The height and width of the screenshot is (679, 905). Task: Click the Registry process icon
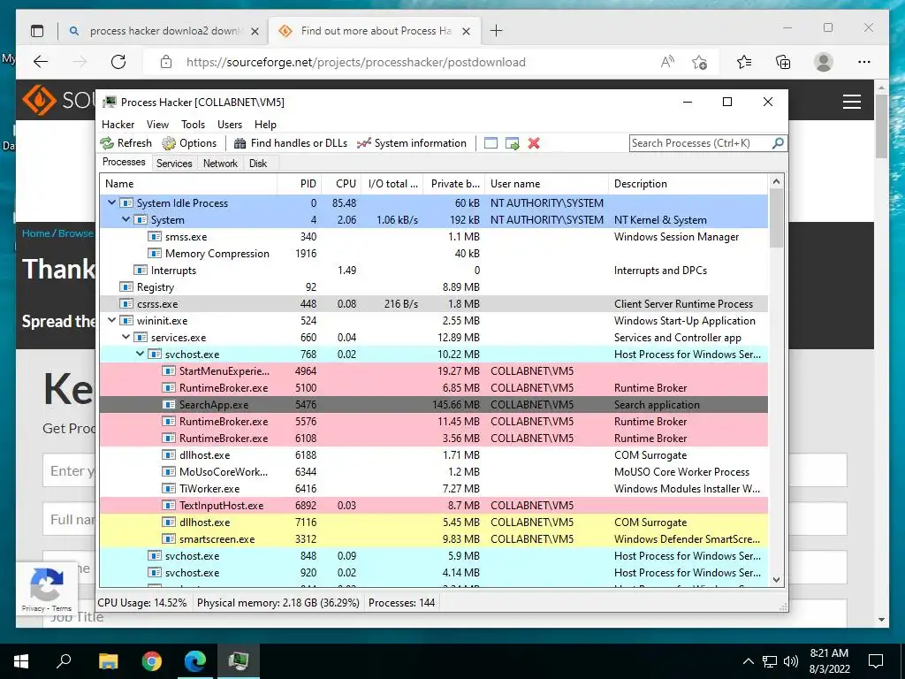pyautogui.click(x=125, y=287)
